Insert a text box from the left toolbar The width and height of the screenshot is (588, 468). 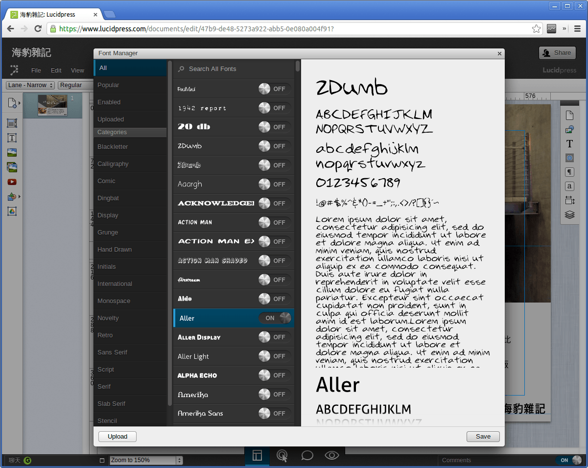pyautogui.click(x=11, y=138)
